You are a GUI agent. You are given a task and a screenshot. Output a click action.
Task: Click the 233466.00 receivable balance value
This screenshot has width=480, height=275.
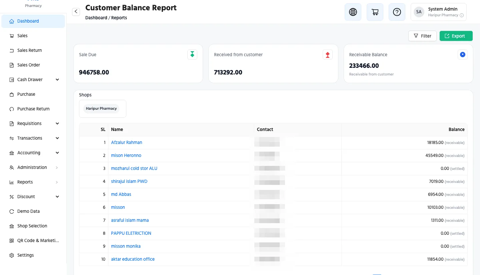(x=364, y=66)
